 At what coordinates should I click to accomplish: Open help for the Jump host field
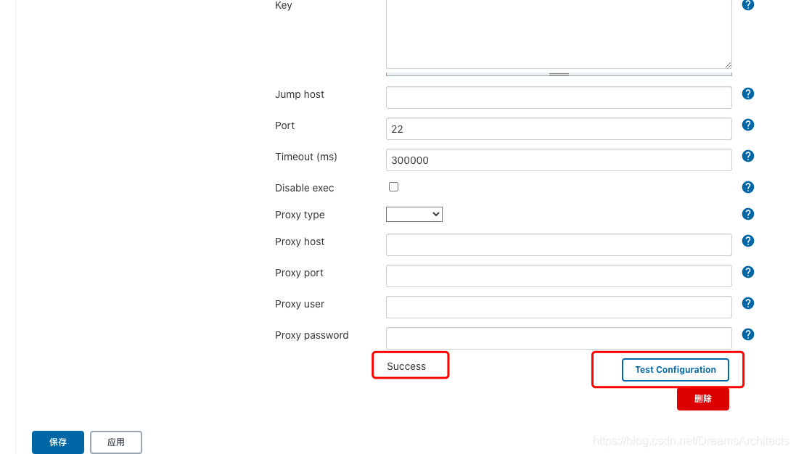pos(748,94)
